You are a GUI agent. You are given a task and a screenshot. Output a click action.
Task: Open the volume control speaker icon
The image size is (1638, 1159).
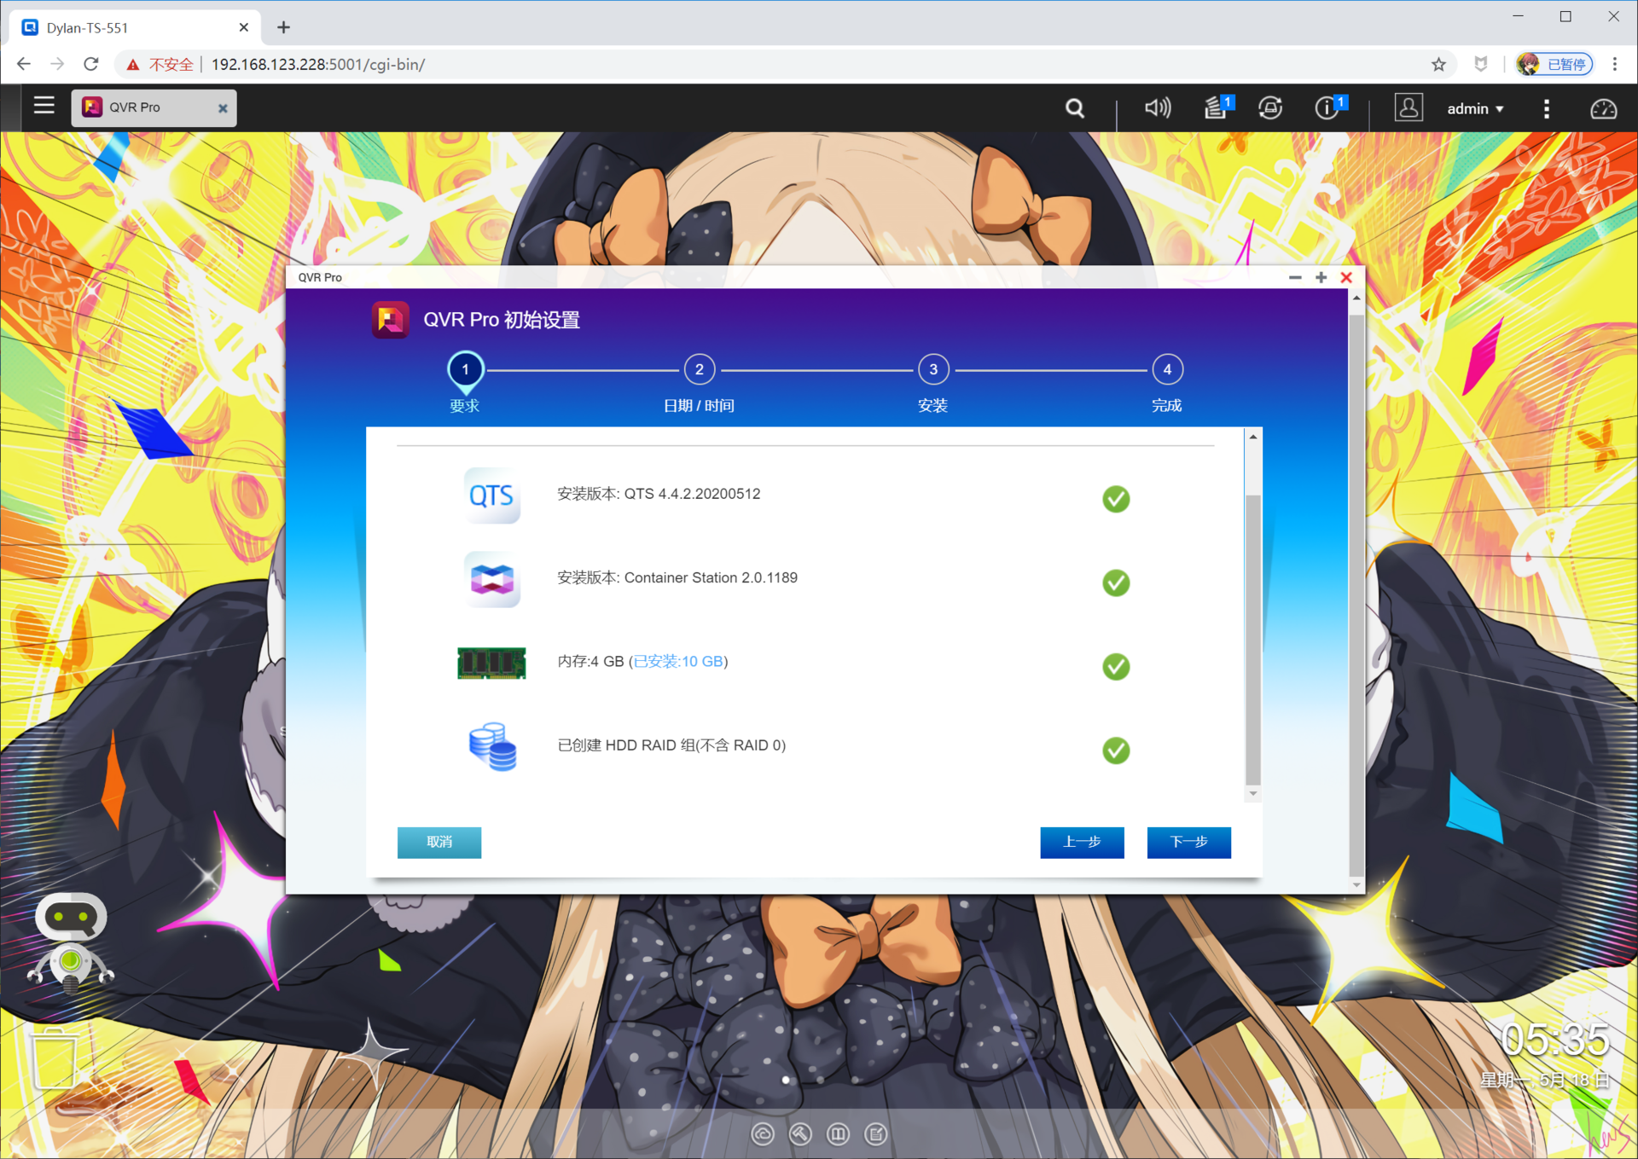(x=1157, y=108)
